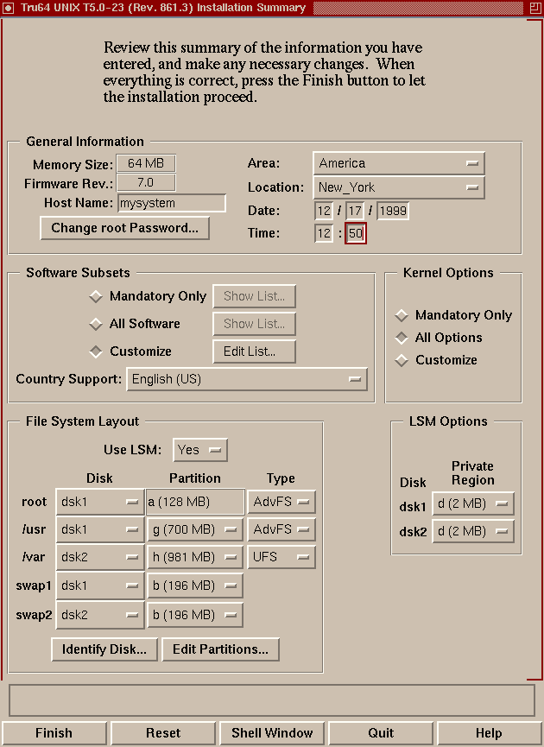
Task: Choose Customize under Kernel Options
Action: (402, 360)
